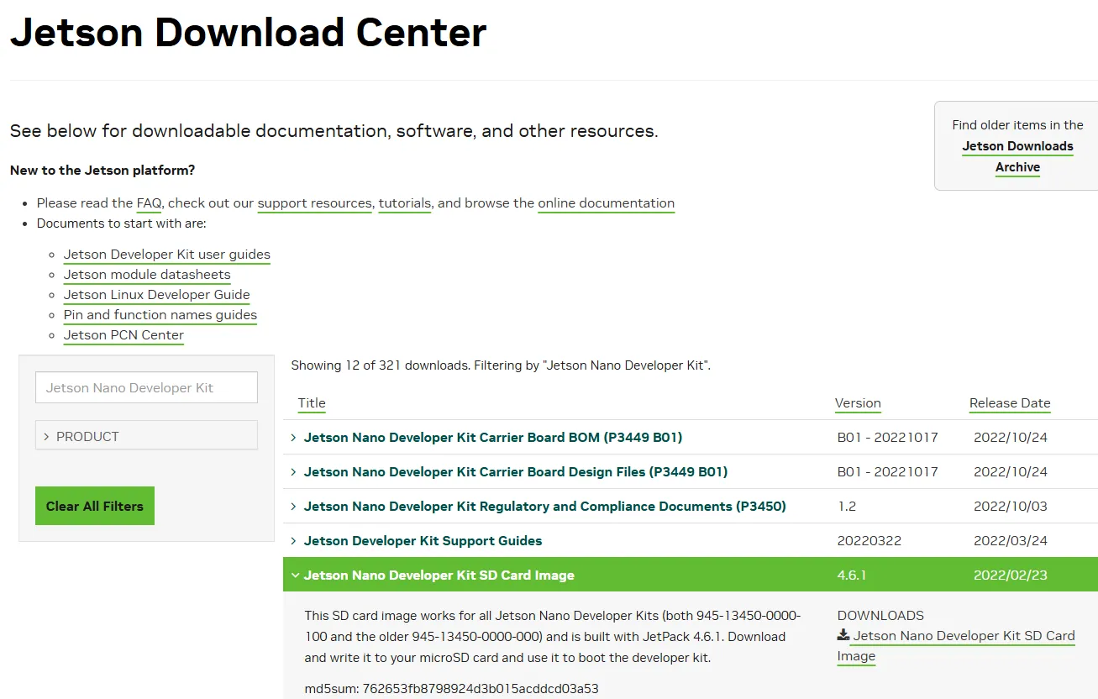Click the download icon beside SD Card Image link

843,636
